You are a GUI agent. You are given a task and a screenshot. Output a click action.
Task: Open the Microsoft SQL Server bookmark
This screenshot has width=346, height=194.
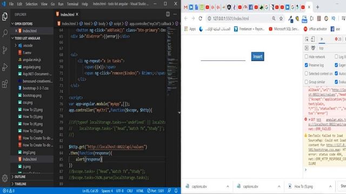coord(284,29)
